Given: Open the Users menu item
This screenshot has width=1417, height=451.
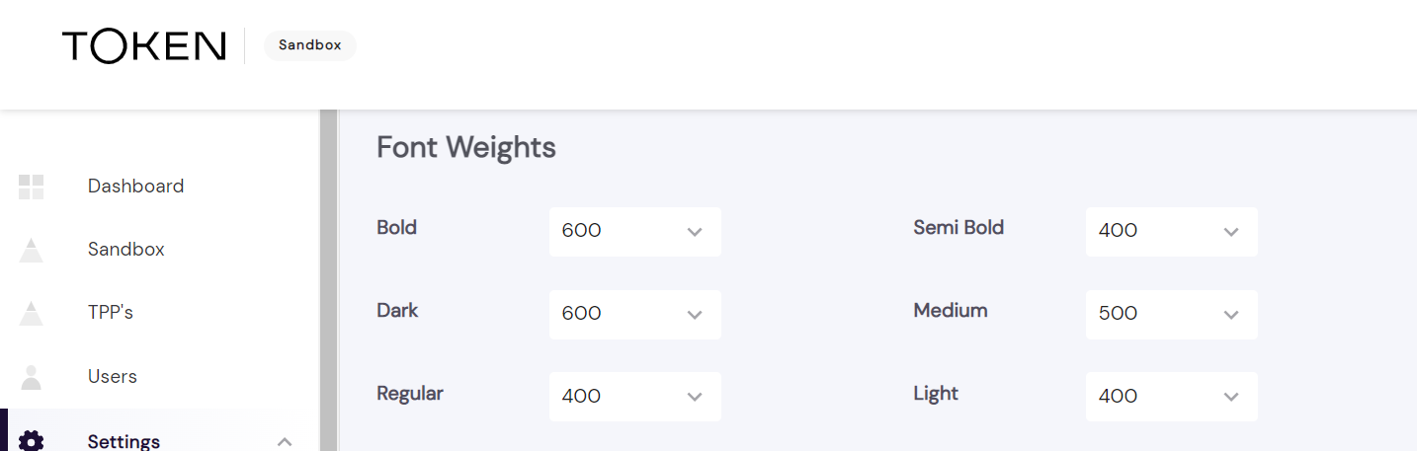Looking at the screenshot, I should coord(112,376).
